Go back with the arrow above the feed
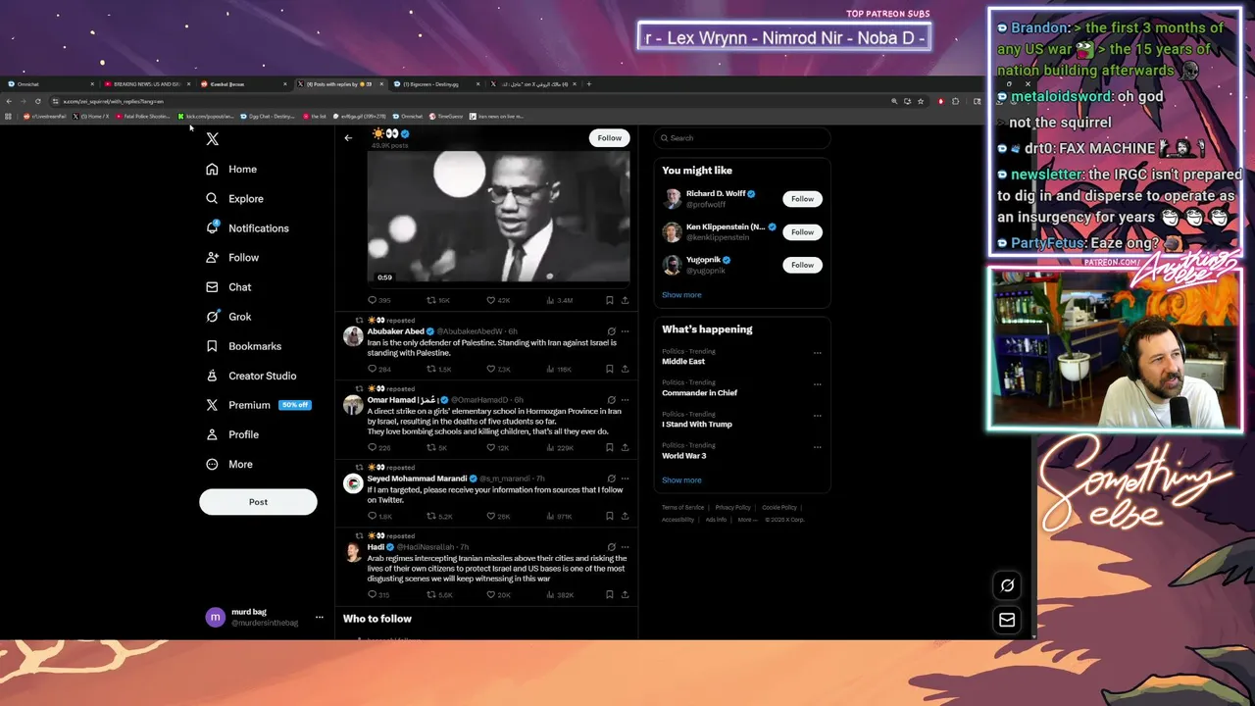This screenshot has width=1255, height=706. click(348, 138)
